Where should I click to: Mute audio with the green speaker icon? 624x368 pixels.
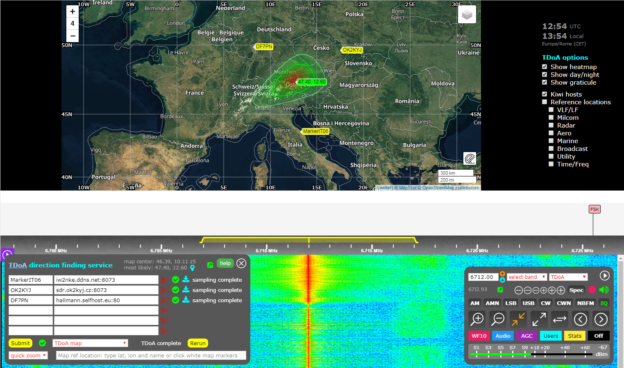[x=604, y=289]
